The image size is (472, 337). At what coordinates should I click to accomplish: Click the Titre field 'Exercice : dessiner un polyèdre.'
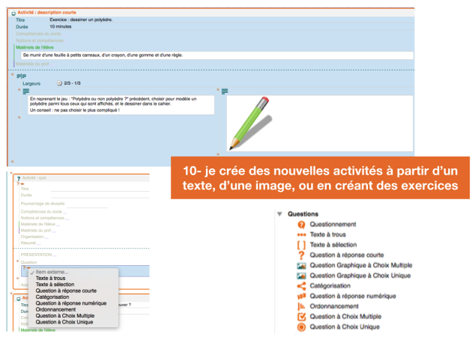click(81, 19)
